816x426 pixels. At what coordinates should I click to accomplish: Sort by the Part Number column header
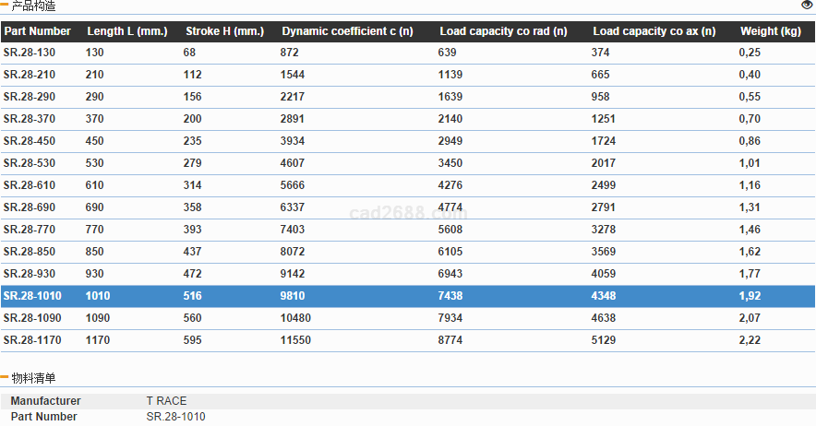pyautogui.click(x=37, y=31)
